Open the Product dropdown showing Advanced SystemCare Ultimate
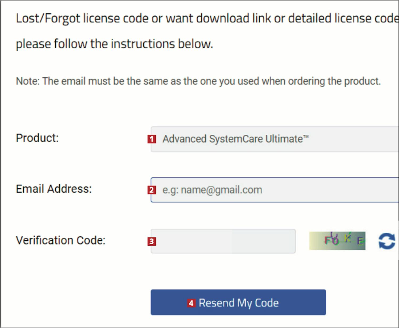 click(x=275, y=139)
